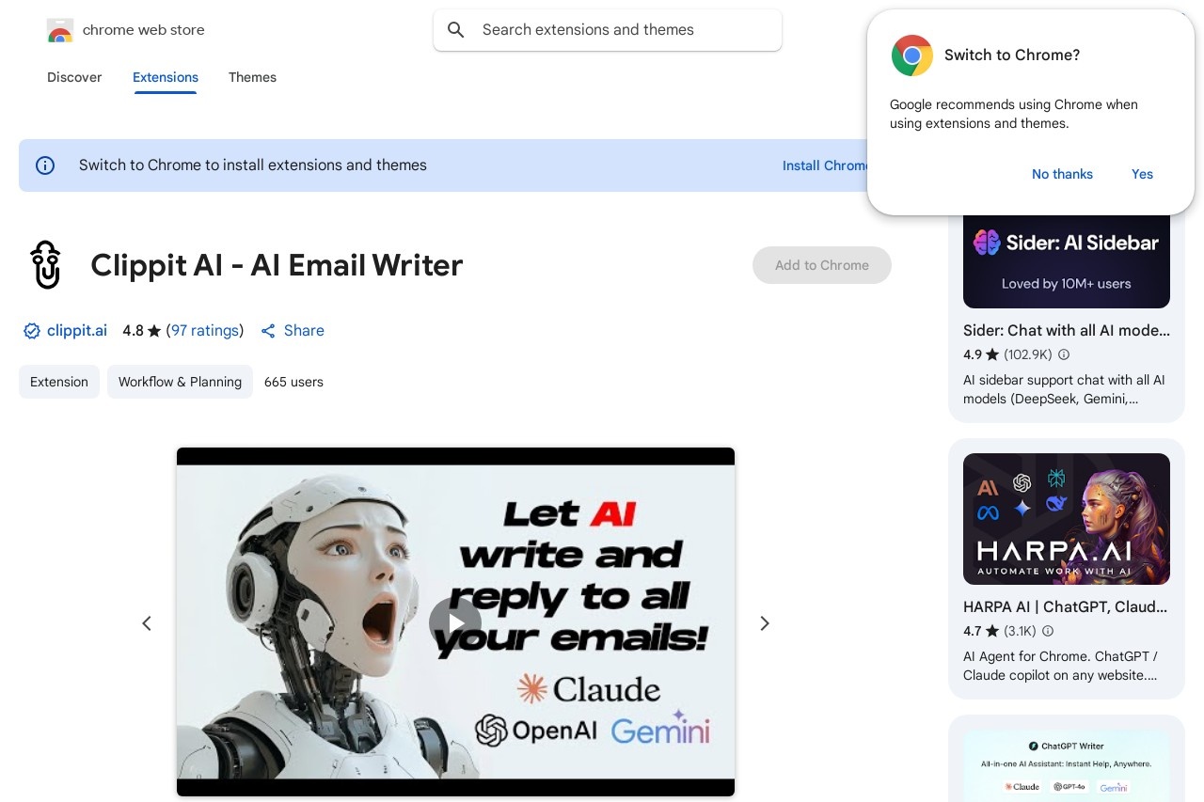The image size is (1204, 802).
Task: Click the Workflow & Planning category chip
Action: coord(180,382)
